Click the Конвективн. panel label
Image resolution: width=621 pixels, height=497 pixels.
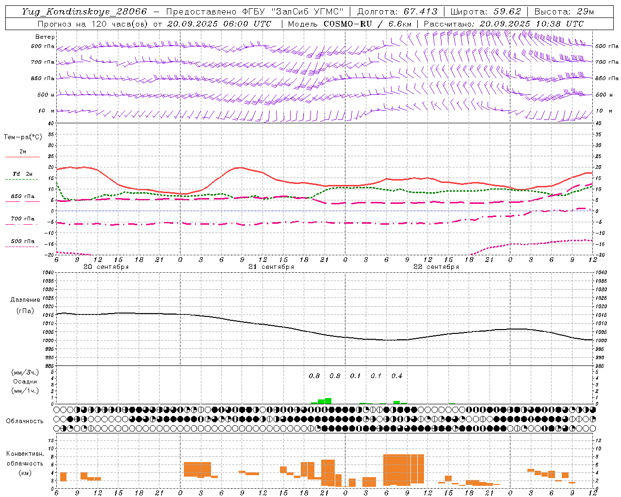coord(25,454)
